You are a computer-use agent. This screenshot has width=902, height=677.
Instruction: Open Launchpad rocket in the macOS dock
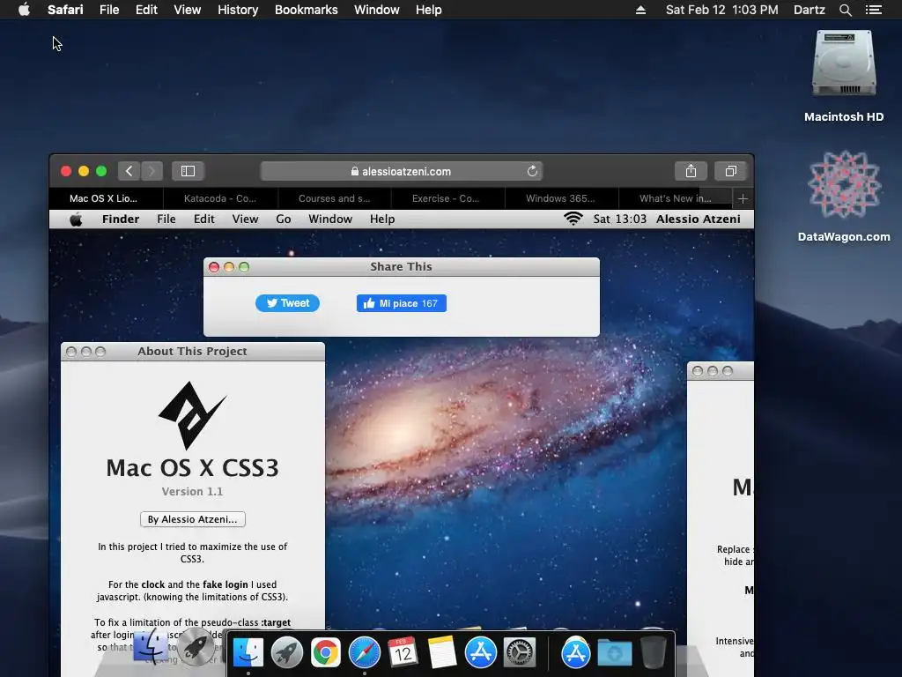point(286,653)
